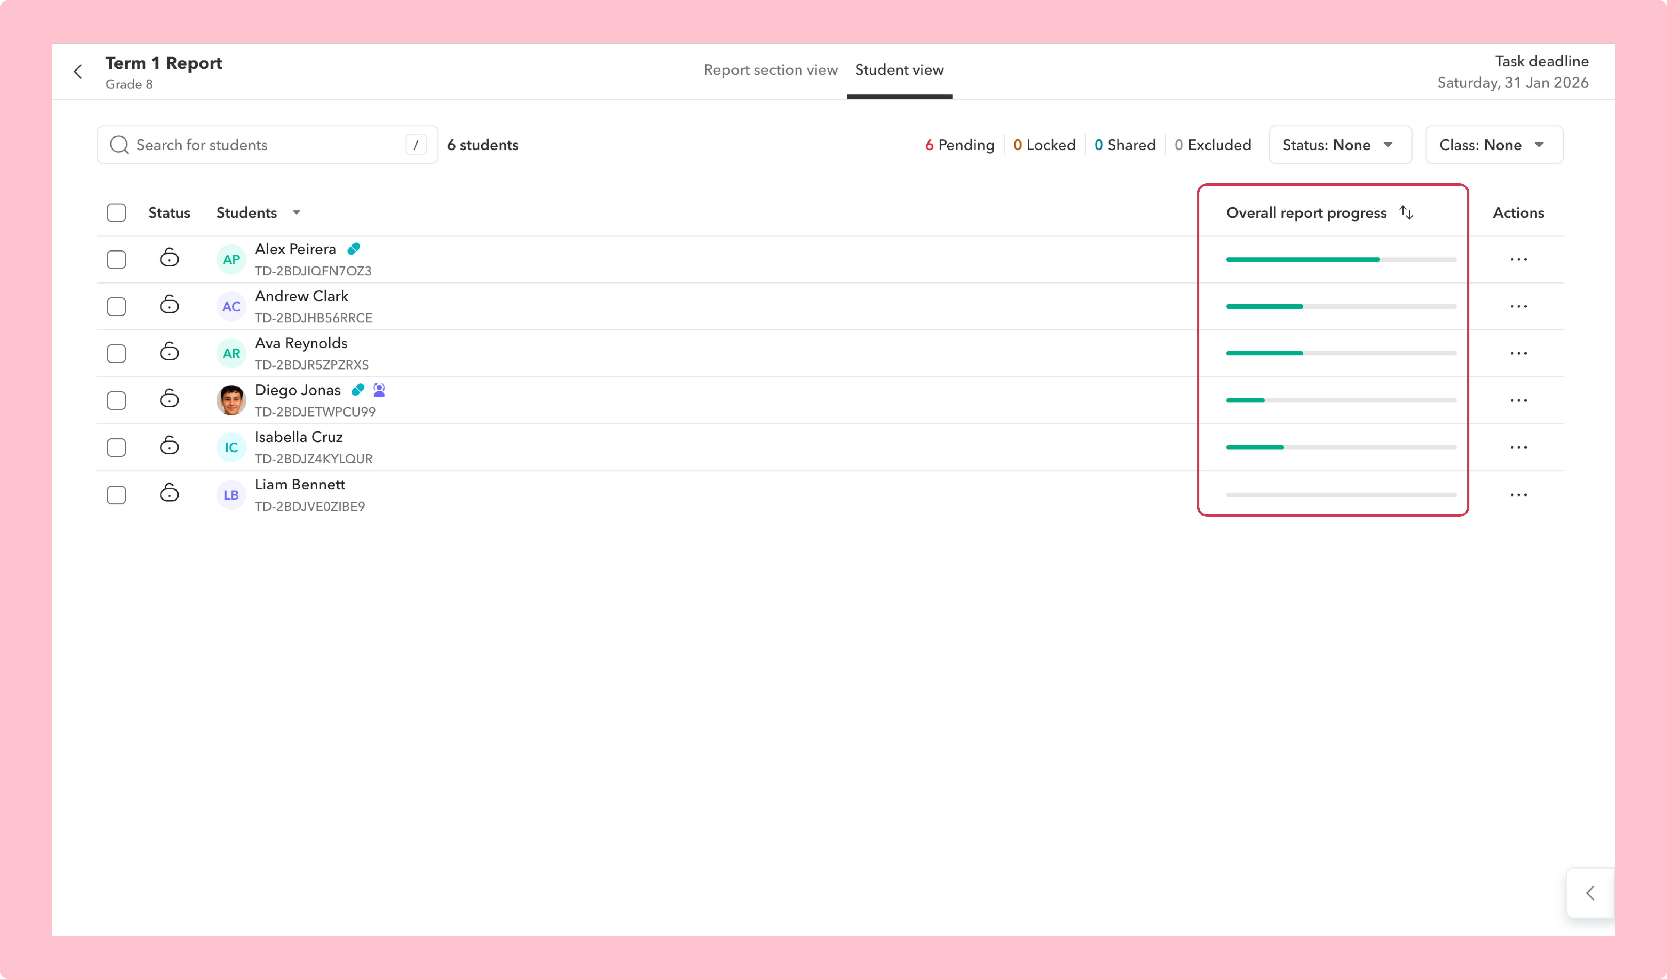Sort by Overall report progress arrows

[x=1406, y=212]
